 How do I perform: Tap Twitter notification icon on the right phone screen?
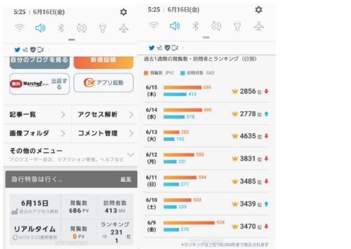click(152, 48)
